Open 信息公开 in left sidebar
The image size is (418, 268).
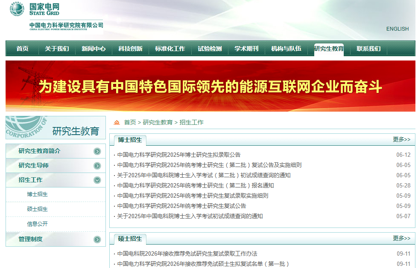point(38,224)
